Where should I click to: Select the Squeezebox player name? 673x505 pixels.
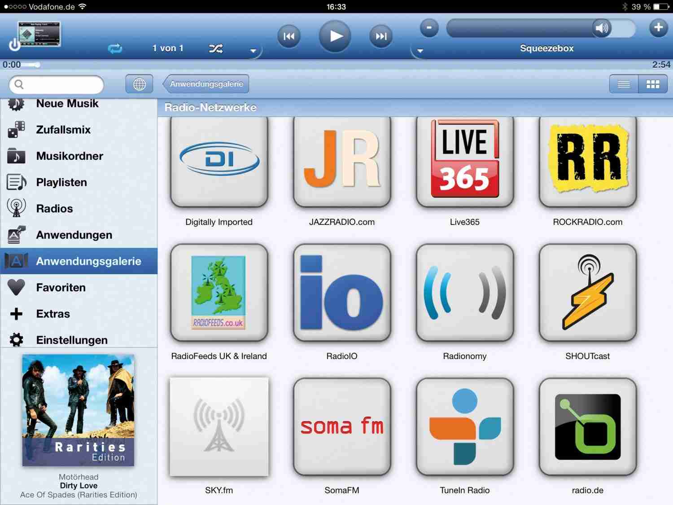coord(546,48)
